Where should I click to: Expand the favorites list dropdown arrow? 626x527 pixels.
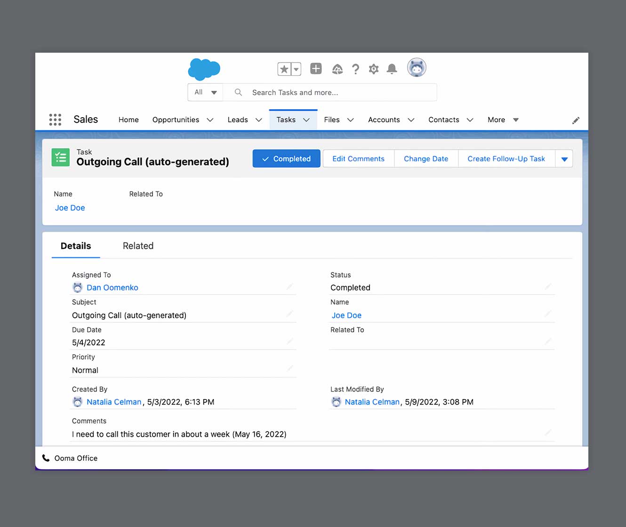pyautogui.click(x=296, y=69)
